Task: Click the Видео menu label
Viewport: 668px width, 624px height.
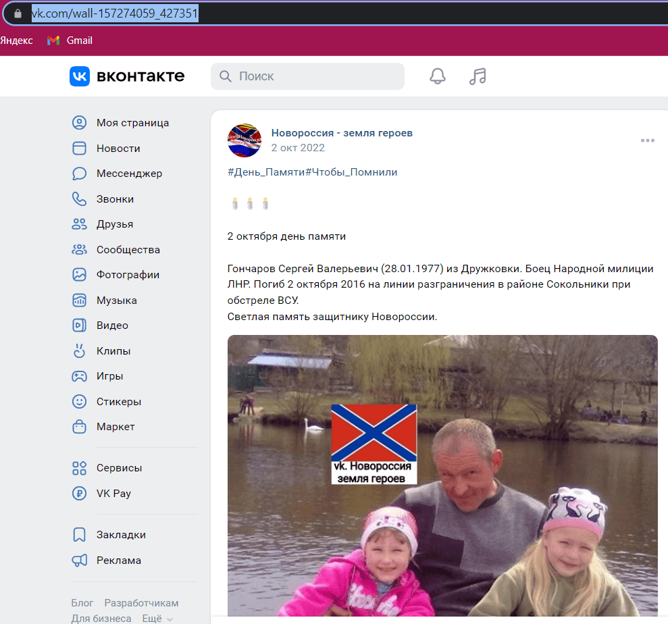Action: (x=112, y=326)
